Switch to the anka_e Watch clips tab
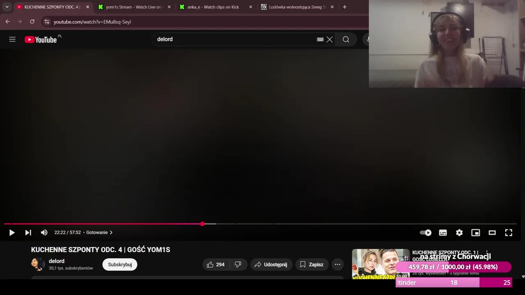 tap(216, 7)
